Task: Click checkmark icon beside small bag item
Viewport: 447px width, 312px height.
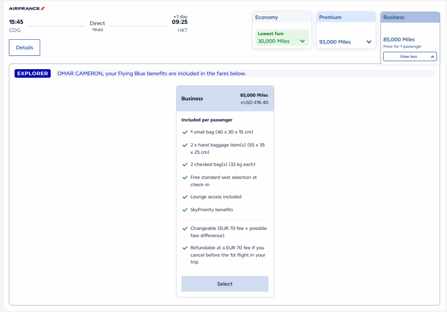Action: 185,132
